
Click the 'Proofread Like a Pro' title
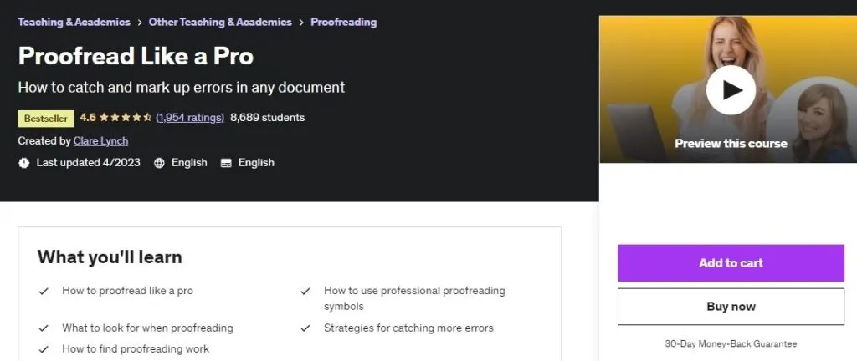136,56
